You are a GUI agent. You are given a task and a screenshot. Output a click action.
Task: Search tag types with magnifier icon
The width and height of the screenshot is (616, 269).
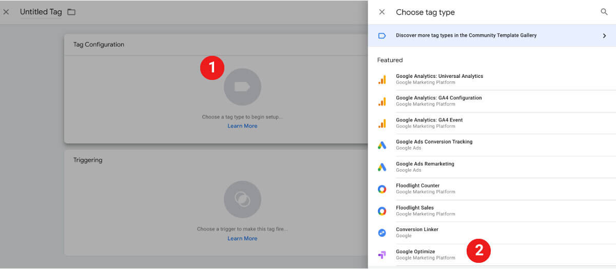point(604,12)
